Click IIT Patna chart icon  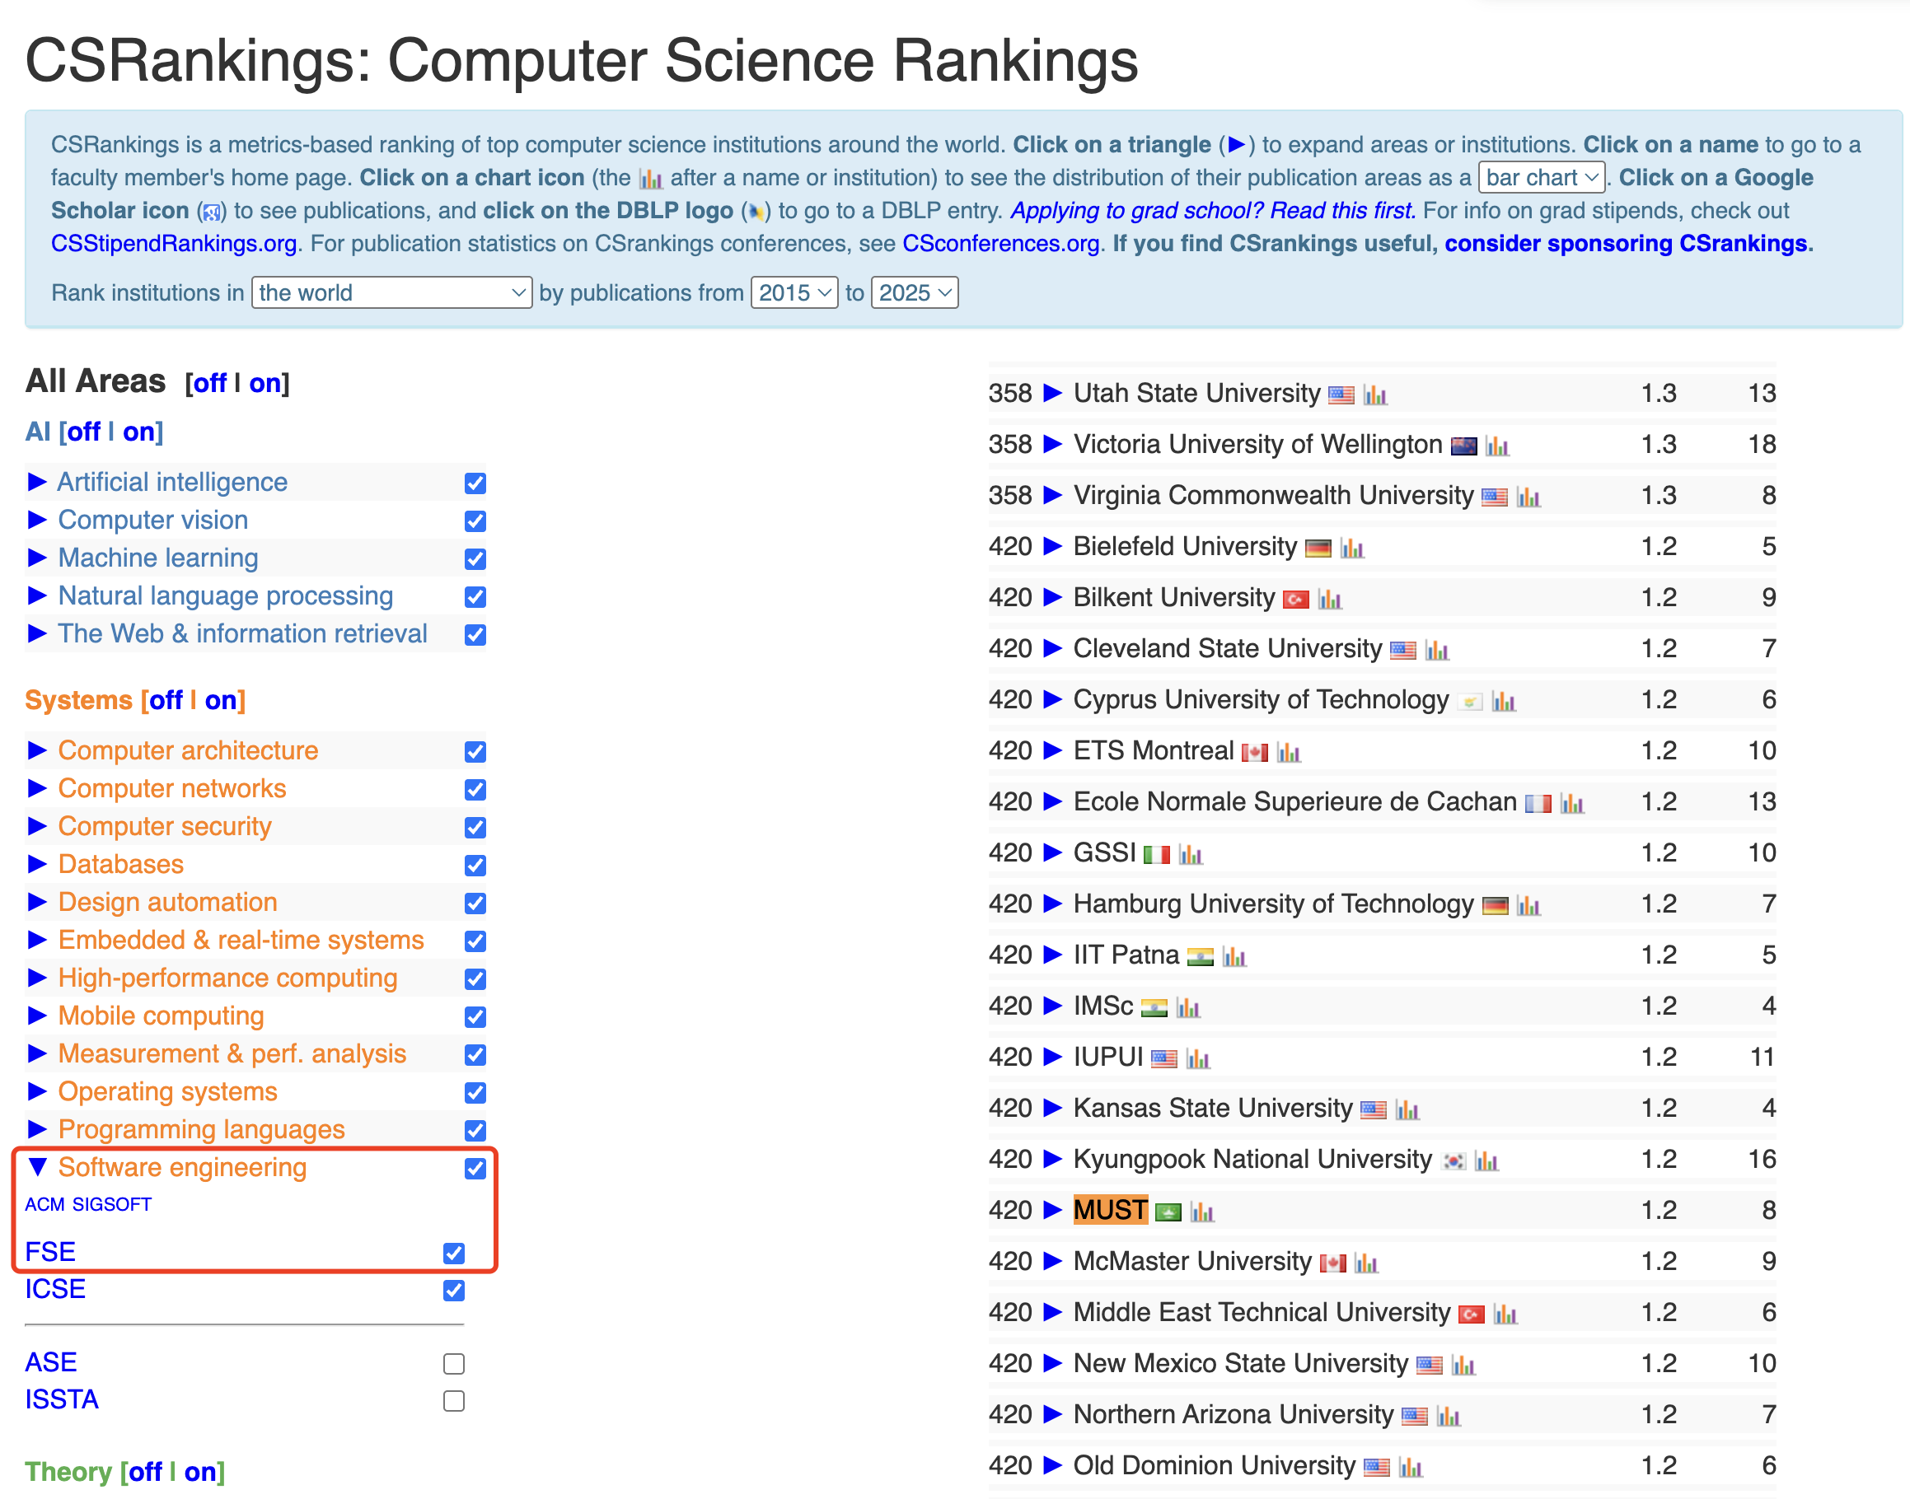pyautogui.click(x=1234, y=955)
